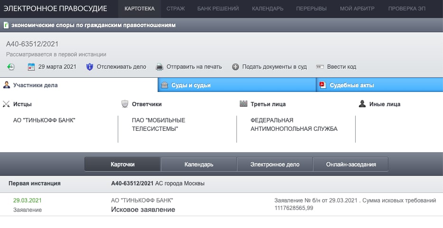Click the court building icon

click(x=164, y=85)
